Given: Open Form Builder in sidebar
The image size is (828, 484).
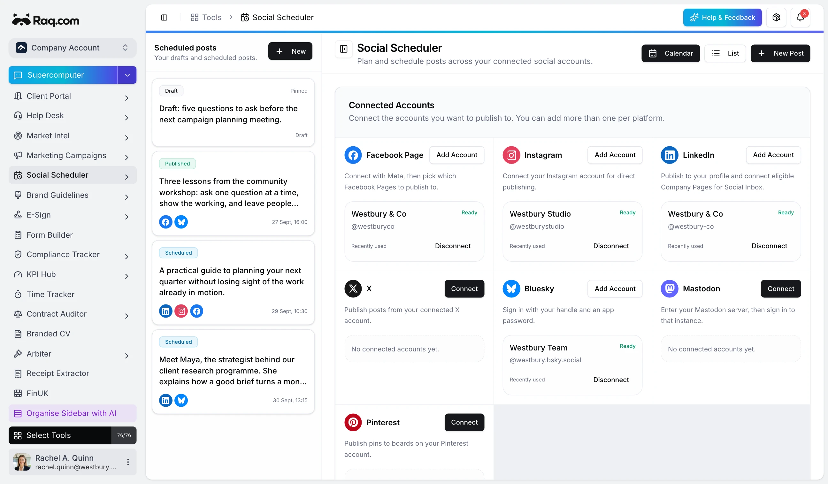Looking at the screenshot, I should click(x=72, y=234).
